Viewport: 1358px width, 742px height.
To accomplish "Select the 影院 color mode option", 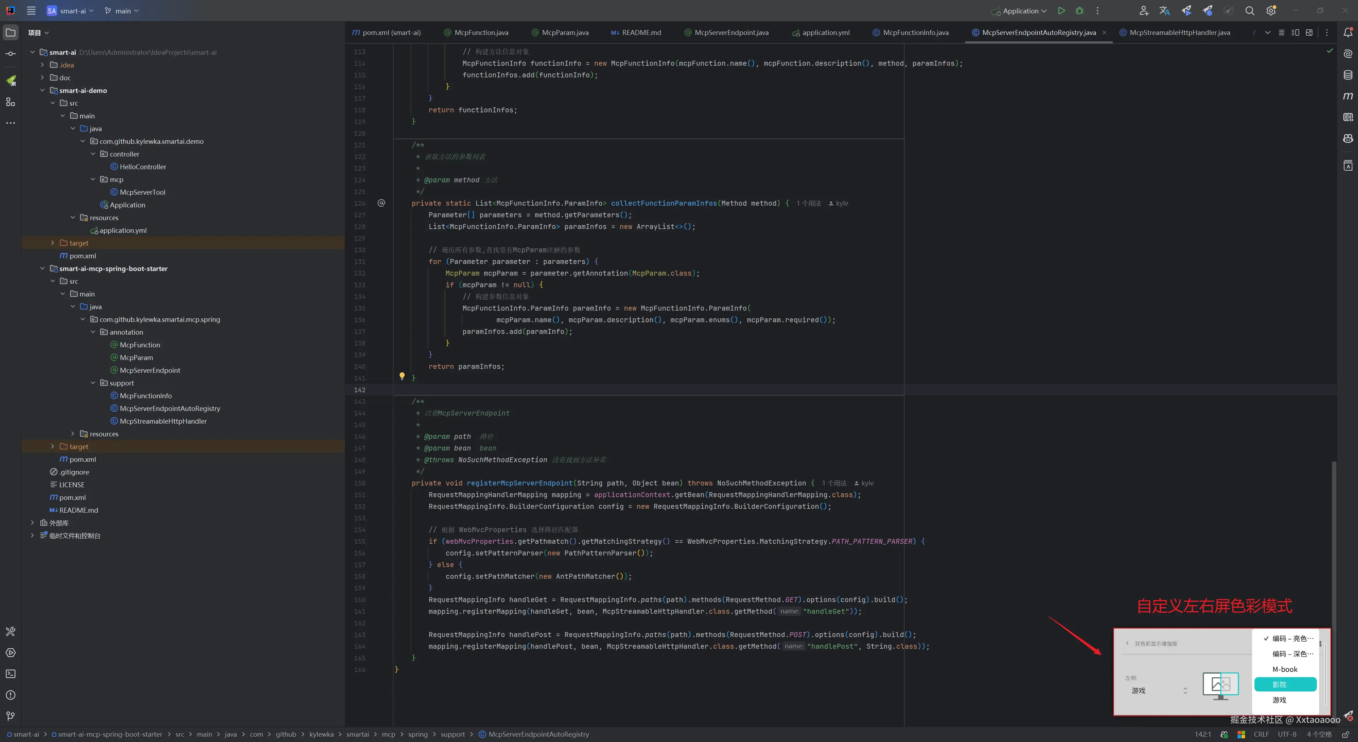I will [1285, 684].
